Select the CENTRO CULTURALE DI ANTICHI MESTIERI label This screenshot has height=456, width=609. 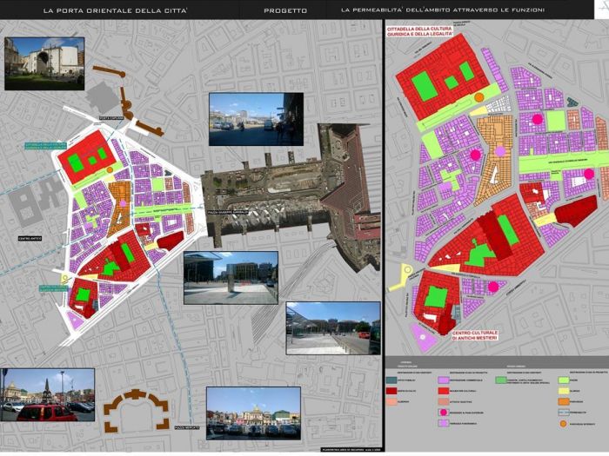(474, 335)
